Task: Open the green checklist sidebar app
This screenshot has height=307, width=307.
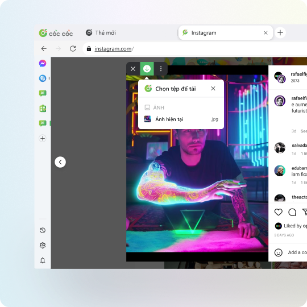Action: click(43, 108)
